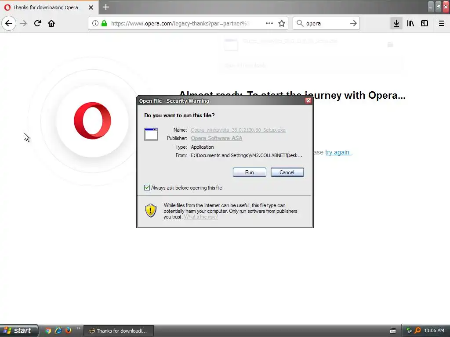The height and width of the screenshot is (337, 450).
Task: Bookmark this page with the star
Action: click(282, 23)
